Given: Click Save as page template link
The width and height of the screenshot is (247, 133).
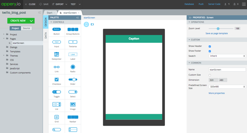Looking at the screenshot, I should tap(216, 33).
